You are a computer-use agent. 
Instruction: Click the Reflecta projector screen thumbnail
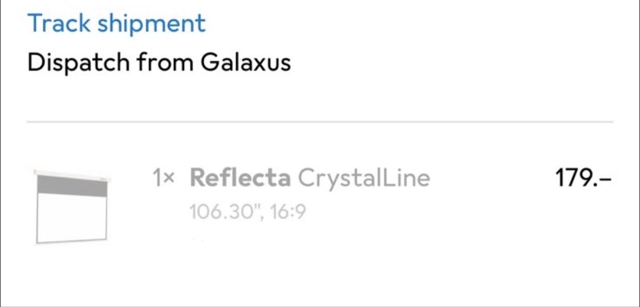72,207
